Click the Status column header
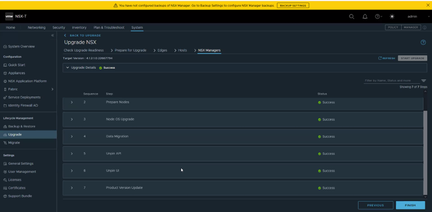The height and width of the screenshot is (212, 432). tap(322, 94)
